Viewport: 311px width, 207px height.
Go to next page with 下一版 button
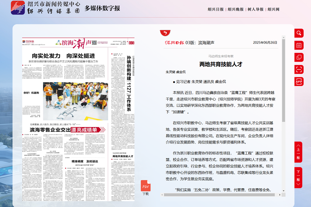click(298, 177)
